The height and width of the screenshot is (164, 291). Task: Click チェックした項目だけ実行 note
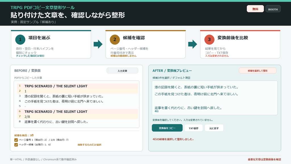pos(30,56)
